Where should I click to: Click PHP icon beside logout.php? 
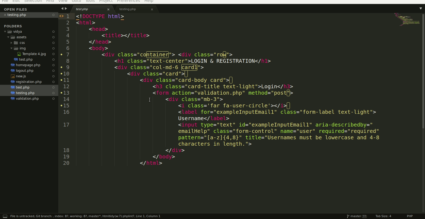(x=12, y=71)
